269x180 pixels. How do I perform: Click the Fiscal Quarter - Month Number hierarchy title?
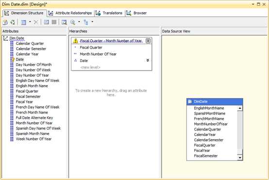[111, 41]
